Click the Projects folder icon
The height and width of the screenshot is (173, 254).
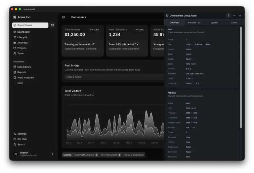click(x=15, y=48)
